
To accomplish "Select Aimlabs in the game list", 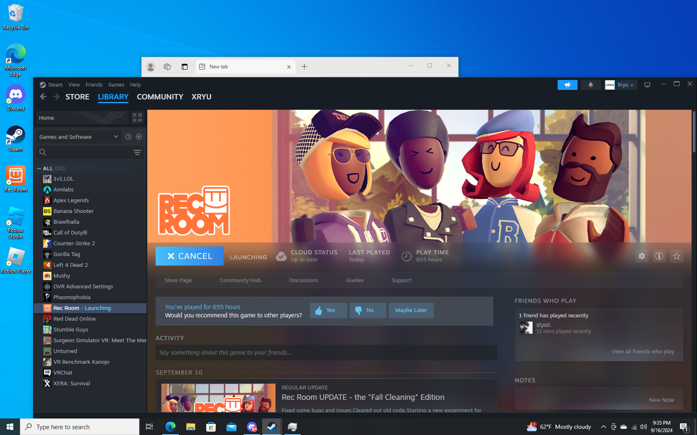I will click(x=90, y=190).
